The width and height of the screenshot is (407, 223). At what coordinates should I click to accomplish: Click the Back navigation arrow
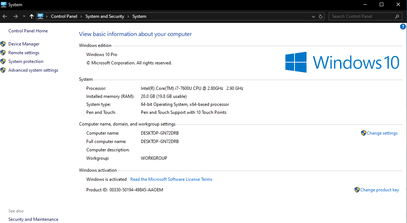point(5,16)
